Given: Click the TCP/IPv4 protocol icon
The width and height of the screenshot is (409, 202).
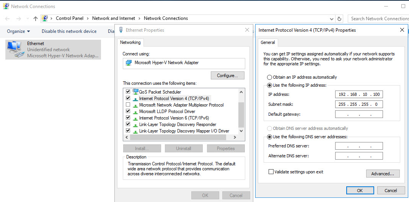Looking at the screenshot, I should tap(135, 99).
